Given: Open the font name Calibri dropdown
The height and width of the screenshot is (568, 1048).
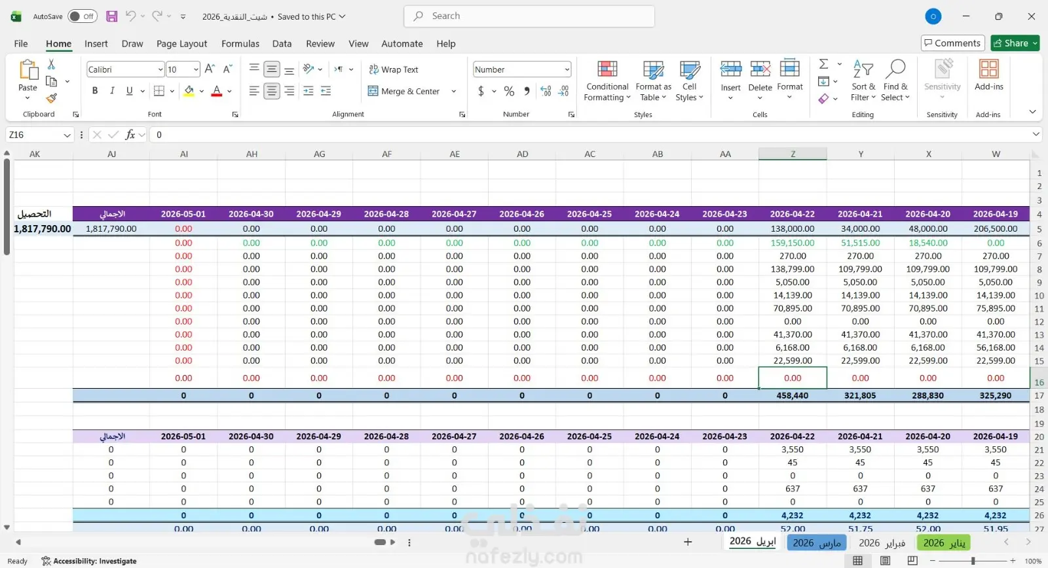Looking at the screenshot, I should click(x=160, y=69).
